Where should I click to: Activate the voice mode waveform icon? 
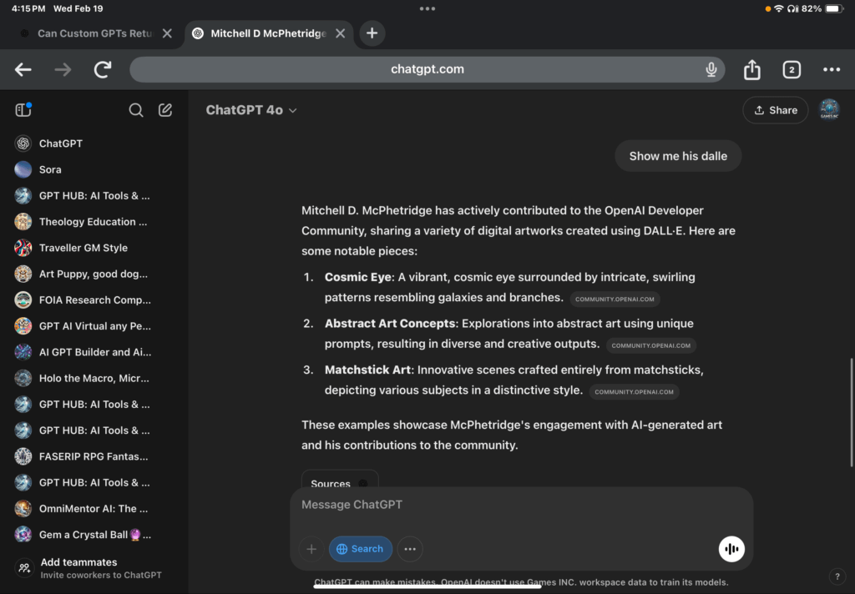731,549
